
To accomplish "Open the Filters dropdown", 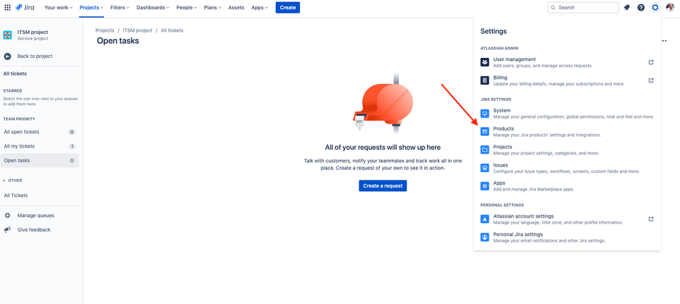I will coord(120,7).
